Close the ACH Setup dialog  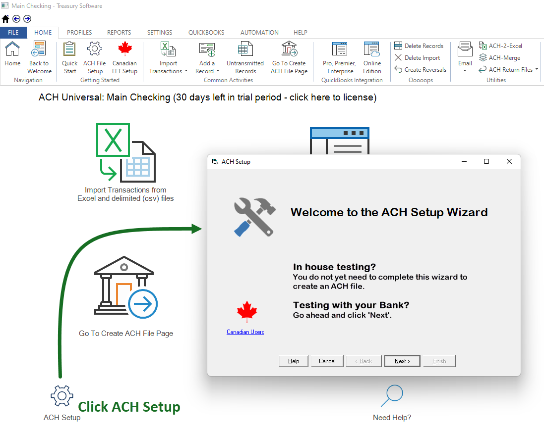pyautogui.click(x=509, y=161)
